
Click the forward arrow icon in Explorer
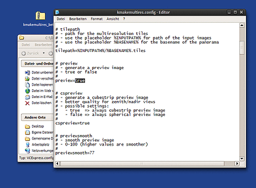50,53
